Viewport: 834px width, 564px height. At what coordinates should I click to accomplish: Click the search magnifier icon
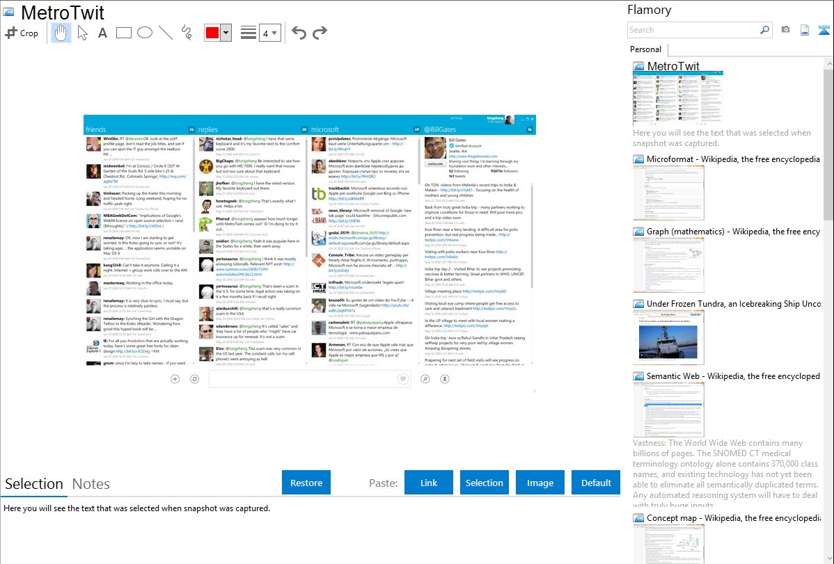(x=764, y=30)
